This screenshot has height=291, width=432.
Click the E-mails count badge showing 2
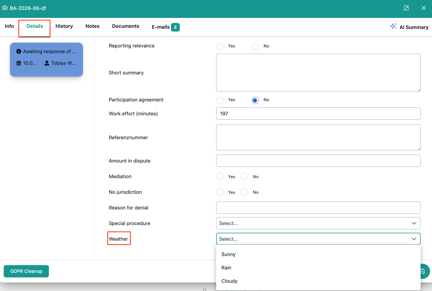175,27
